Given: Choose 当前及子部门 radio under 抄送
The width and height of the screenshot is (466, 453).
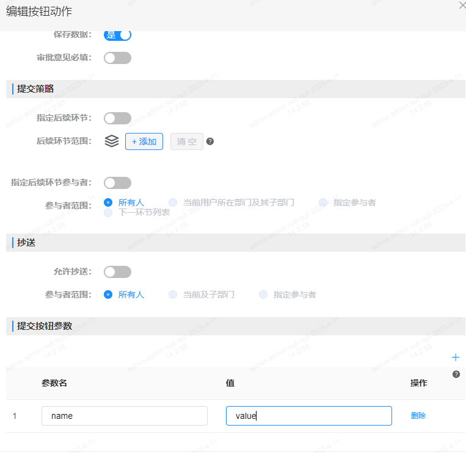Looking at the screenshot, I should (x=173, y=294).
